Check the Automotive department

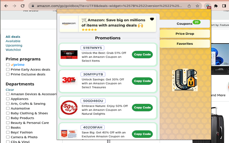8,108
